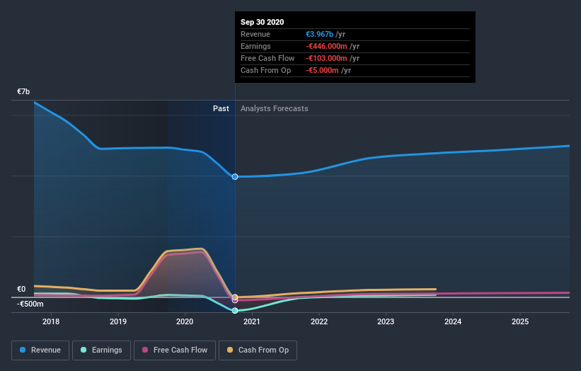Click the 2021 x-axis label

(x=252, y=321)
